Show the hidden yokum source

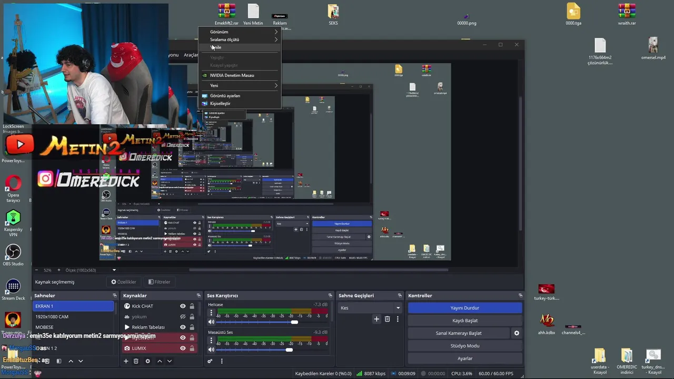click(x=183, y=317)
